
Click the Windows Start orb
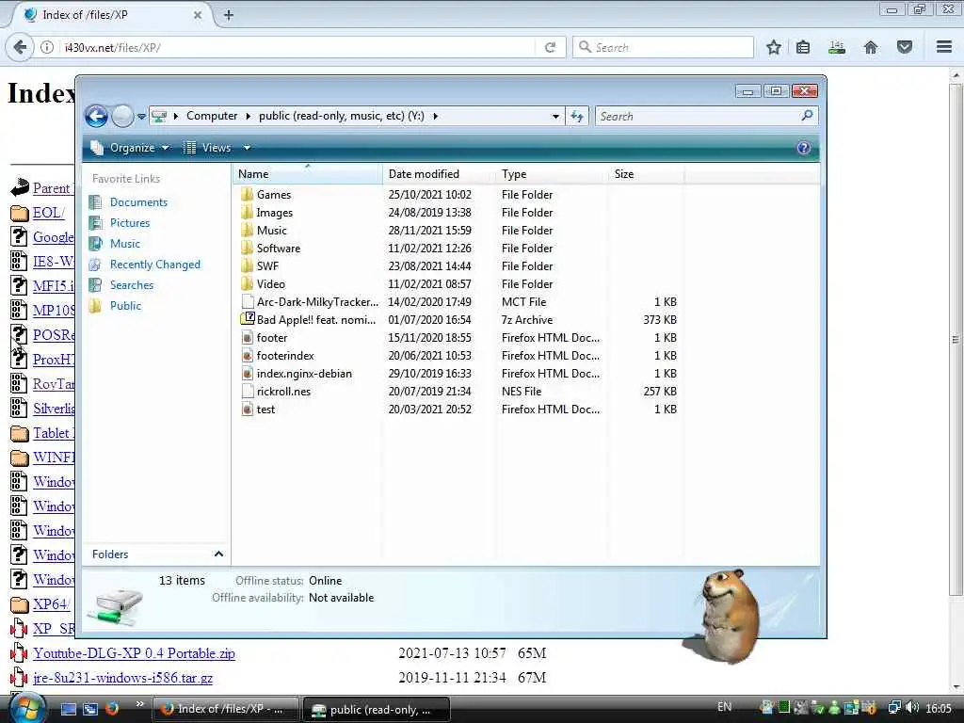pyautogui.click(x=26, y=708)
